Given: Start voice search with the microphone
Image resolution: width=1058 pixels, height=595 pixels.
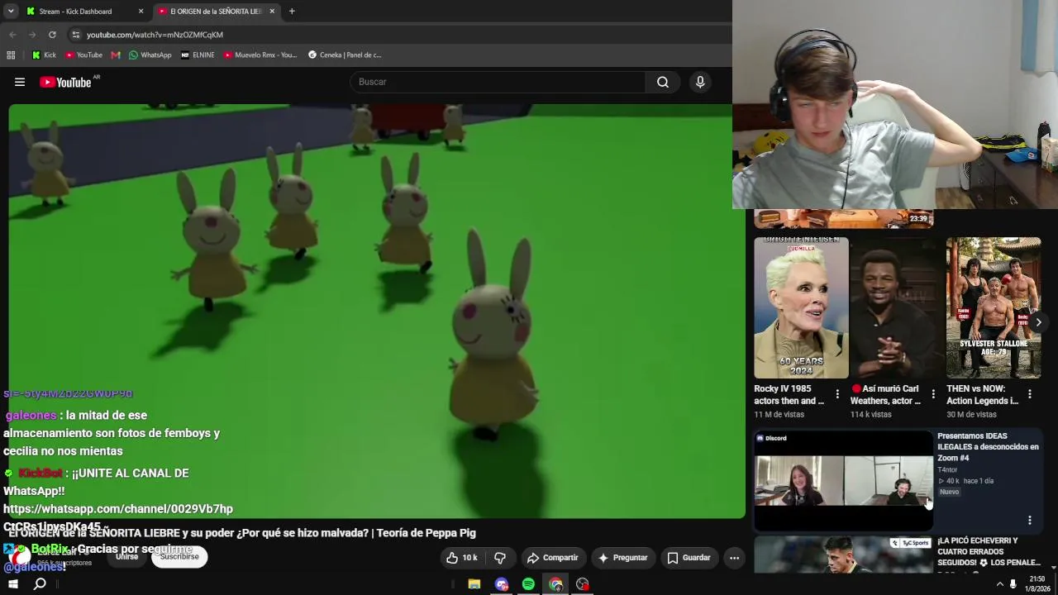Looking at the screenshot, I should pos(700,82).
